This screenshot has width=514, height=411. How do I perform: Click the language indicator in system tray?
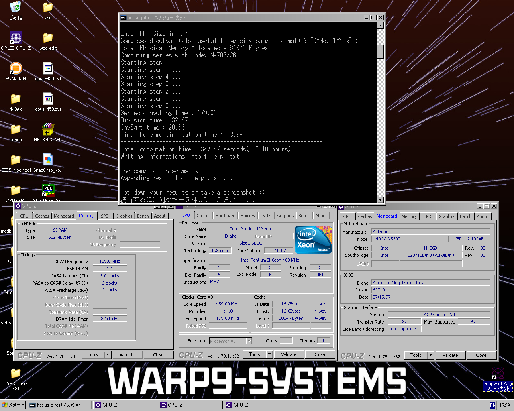coord(492,405)
